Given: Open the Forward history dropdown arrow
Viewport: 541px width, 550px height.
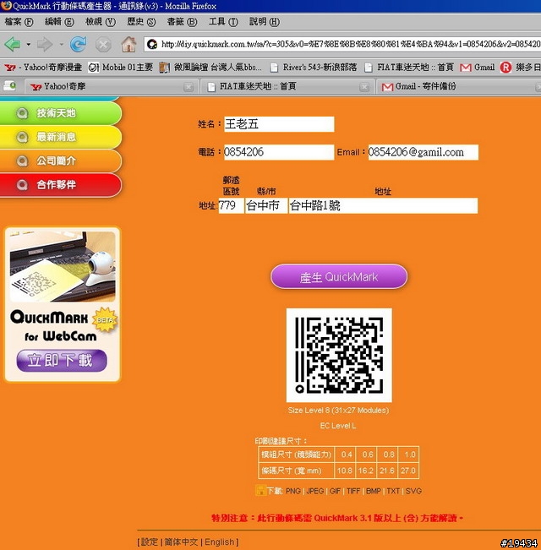Looking at the screenshot, I should (x=61, y=45).
